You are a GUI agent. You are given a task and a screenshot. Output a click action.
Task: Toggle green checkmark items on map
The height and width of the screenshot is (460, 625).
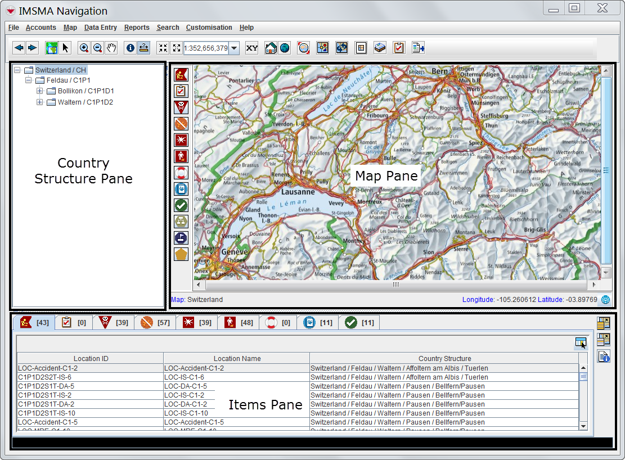point(181,205)
